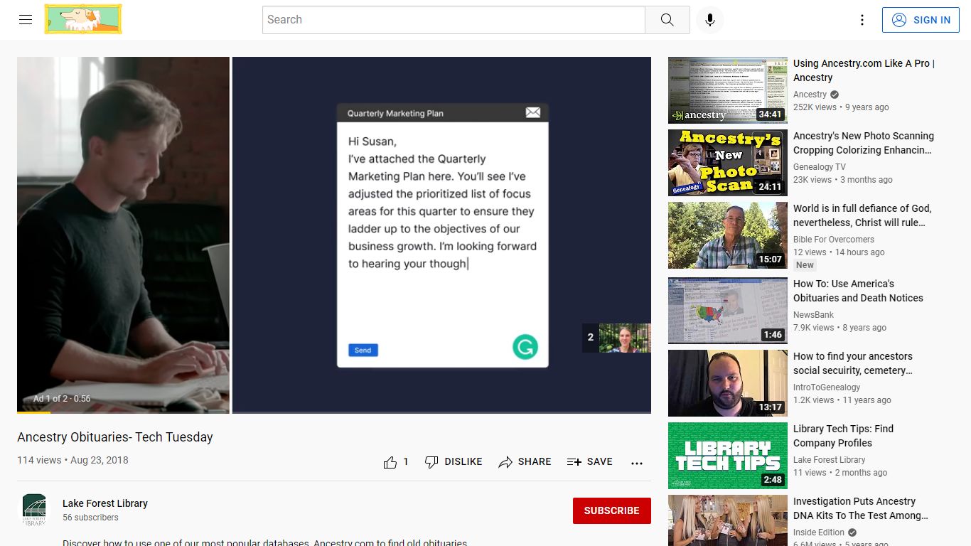Save video to a playlist
This screenshot has height=546, width=971.
tap(589, 462)
